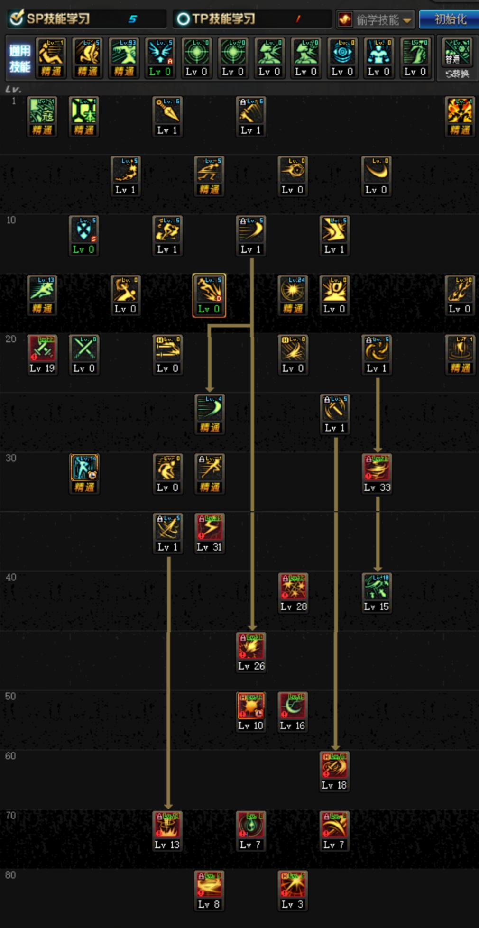Click the highlighted Lv 0 skill with orange border
Screen dimensions: 479x928
(209, 295)
